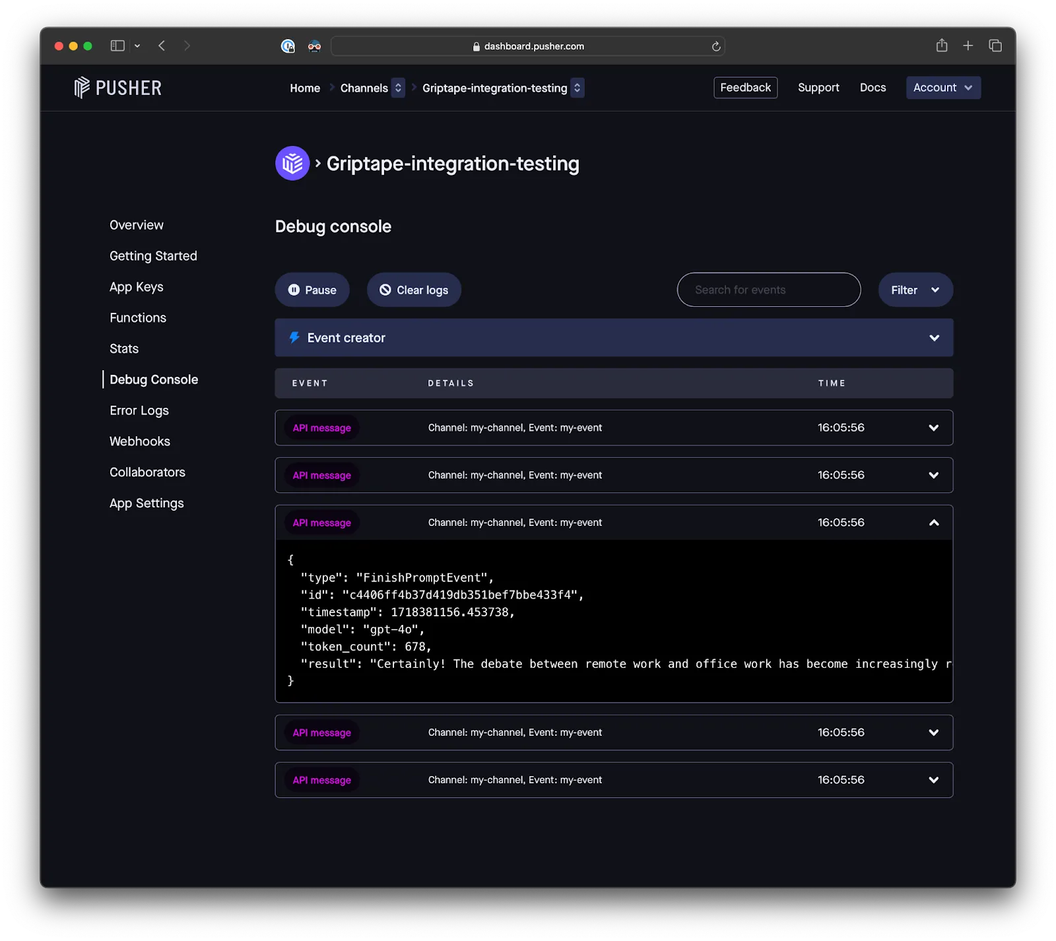Click the "token_count": 678 line
Image resolution: width=1056 pixels, height=941 pixels.
tap(366, 647)
